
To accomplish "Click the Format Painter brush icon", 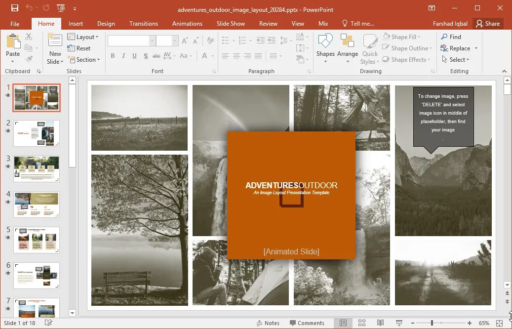I will (x=29, y=59).
